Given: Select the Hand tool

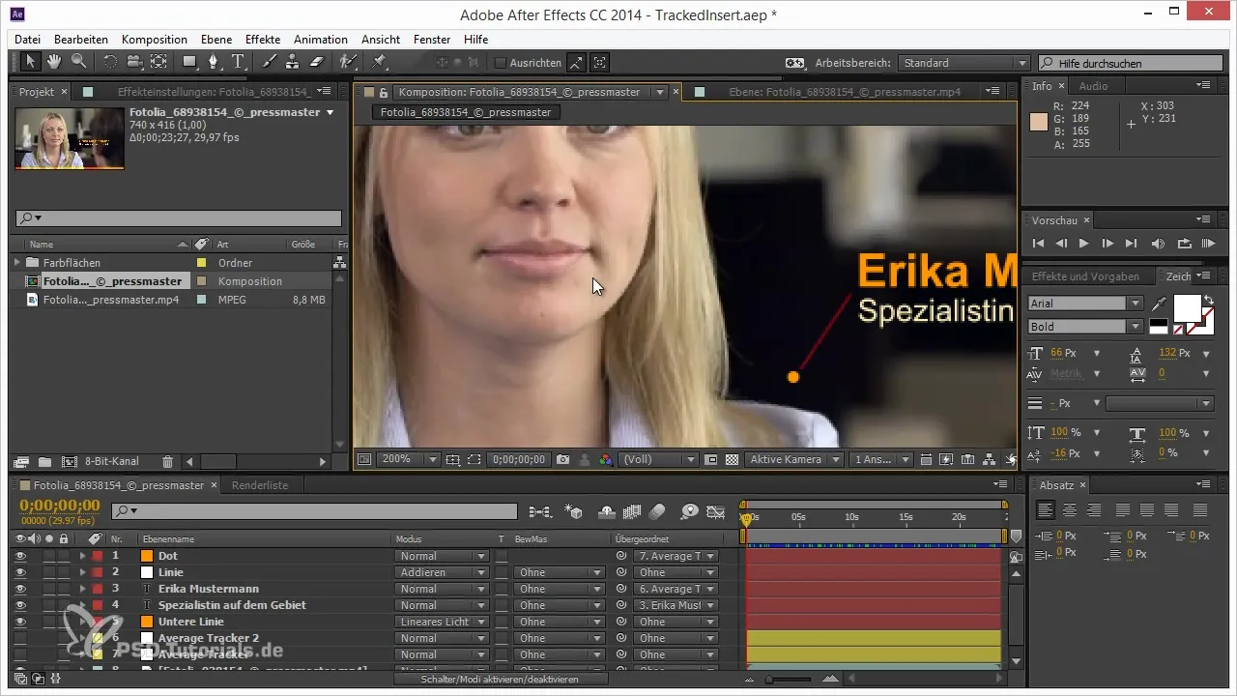Looking at the screenshot, I should [x=54, y=62].
